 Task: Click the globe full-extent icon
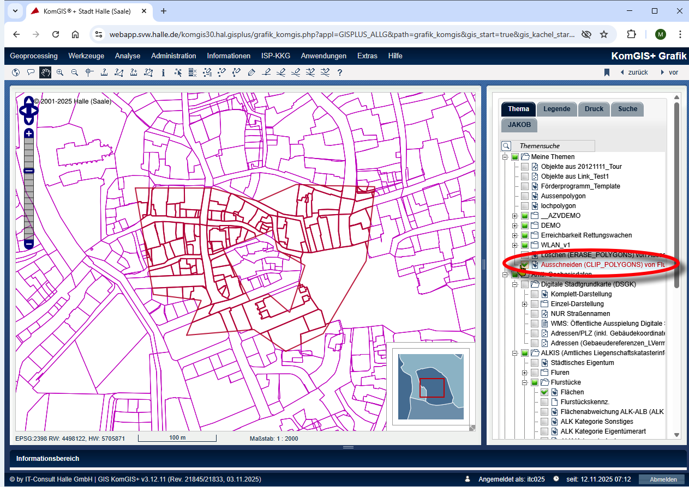(16, 72)
